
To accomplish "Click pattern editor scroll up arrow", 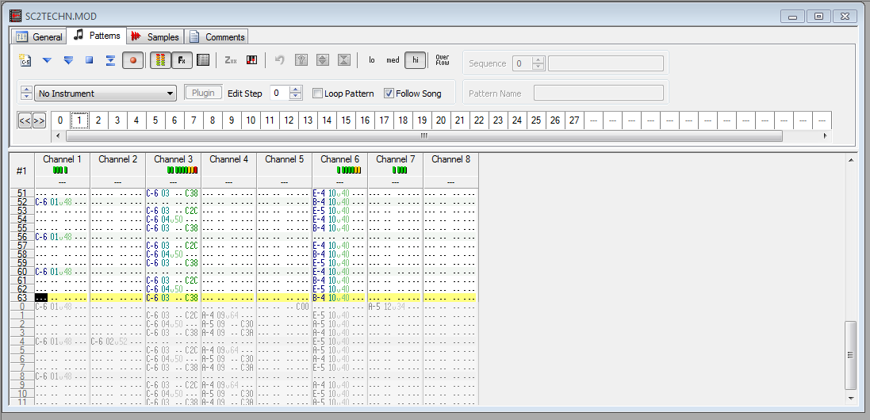I will [850, 161].
